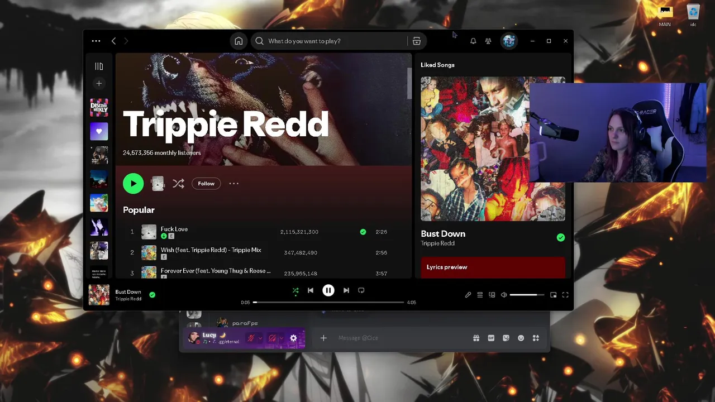Screen dimensions: 715x402
Task: Open the Spotify profile avatar menu
Action: pos(509,41)
